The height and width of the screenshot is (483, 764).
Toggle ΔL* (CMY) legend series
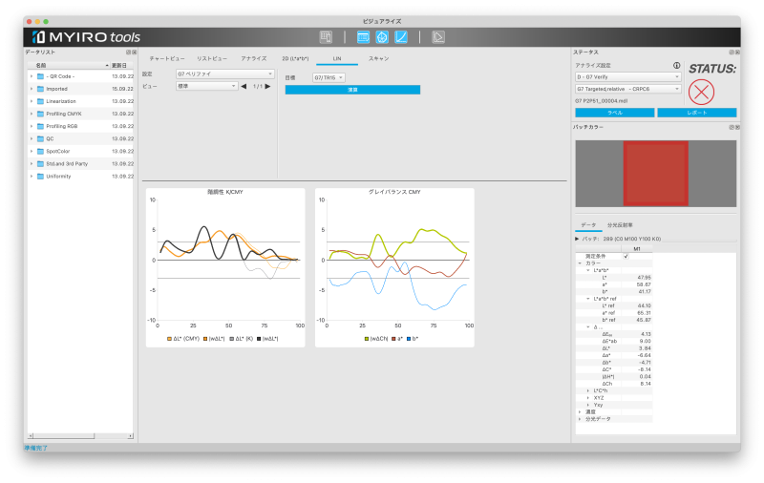tap(183, 339)
